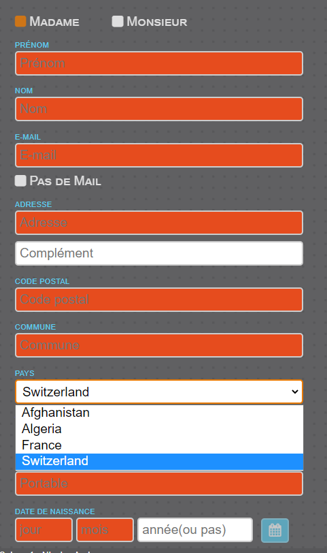
Task: Click the année(ou pas) year field
Action: [195, 530]
